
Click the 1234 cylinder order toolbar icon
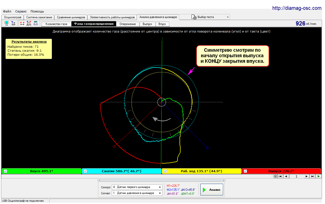point(13,23)
